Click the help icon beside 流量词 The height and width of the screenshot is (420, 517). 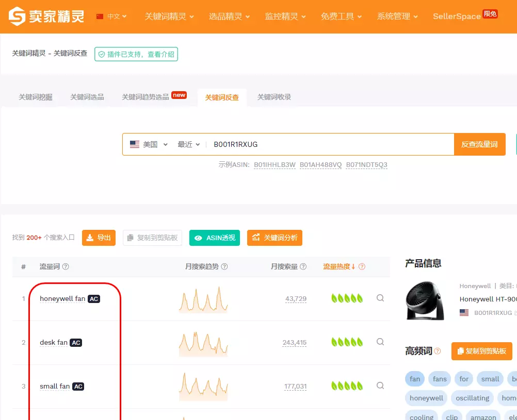point(66,266)
